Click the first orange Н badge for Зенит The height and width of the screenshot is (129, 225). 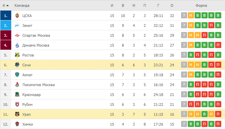(x=191, y=25)
